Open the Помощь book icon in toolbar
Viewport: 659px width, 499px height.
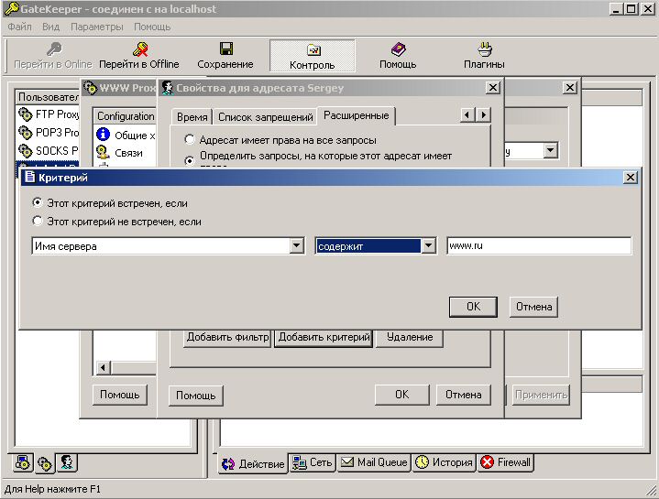[x=398, y=49]
